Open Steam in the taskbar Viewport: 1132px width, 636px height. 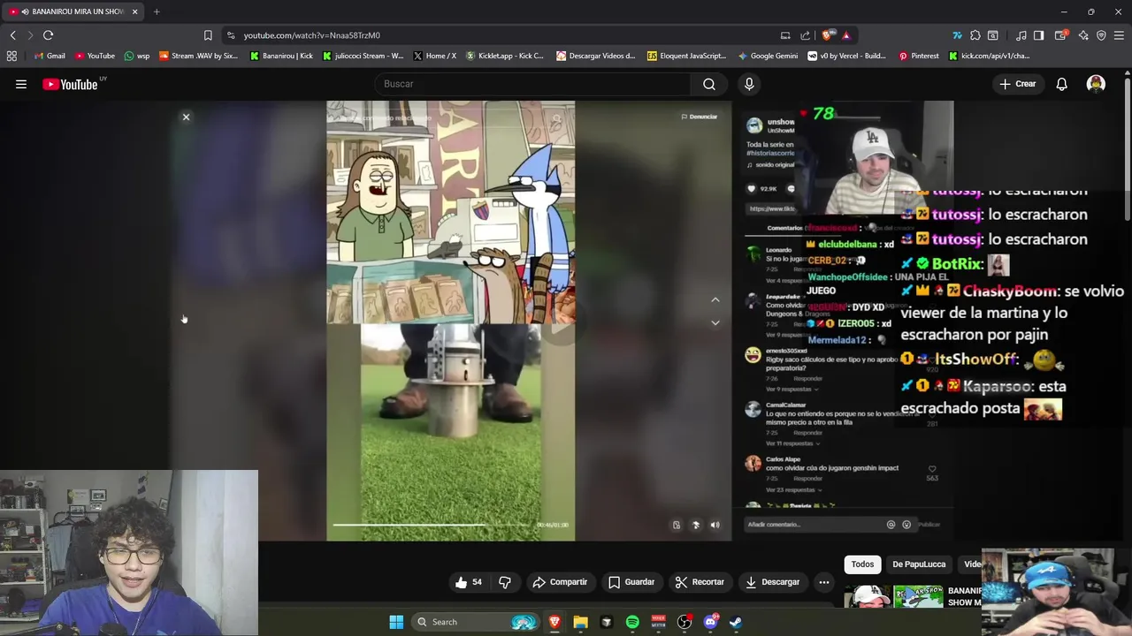click(x=736, y=622)
